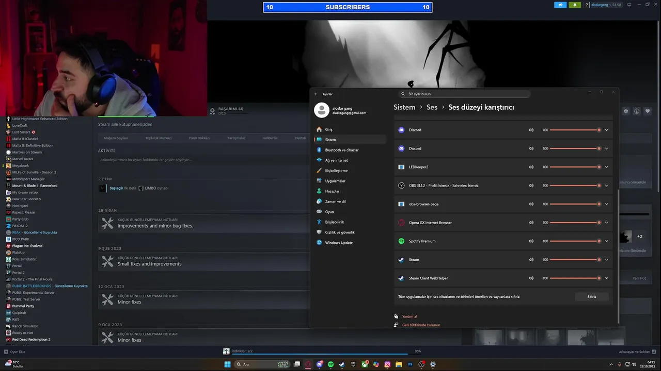
Task: Click the Bir ayar bulun search field
Action: click(x=465, y=94)
